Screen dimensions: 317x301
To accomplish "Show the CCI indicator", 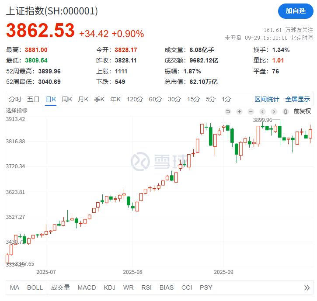I will click(x=187, y=287).
